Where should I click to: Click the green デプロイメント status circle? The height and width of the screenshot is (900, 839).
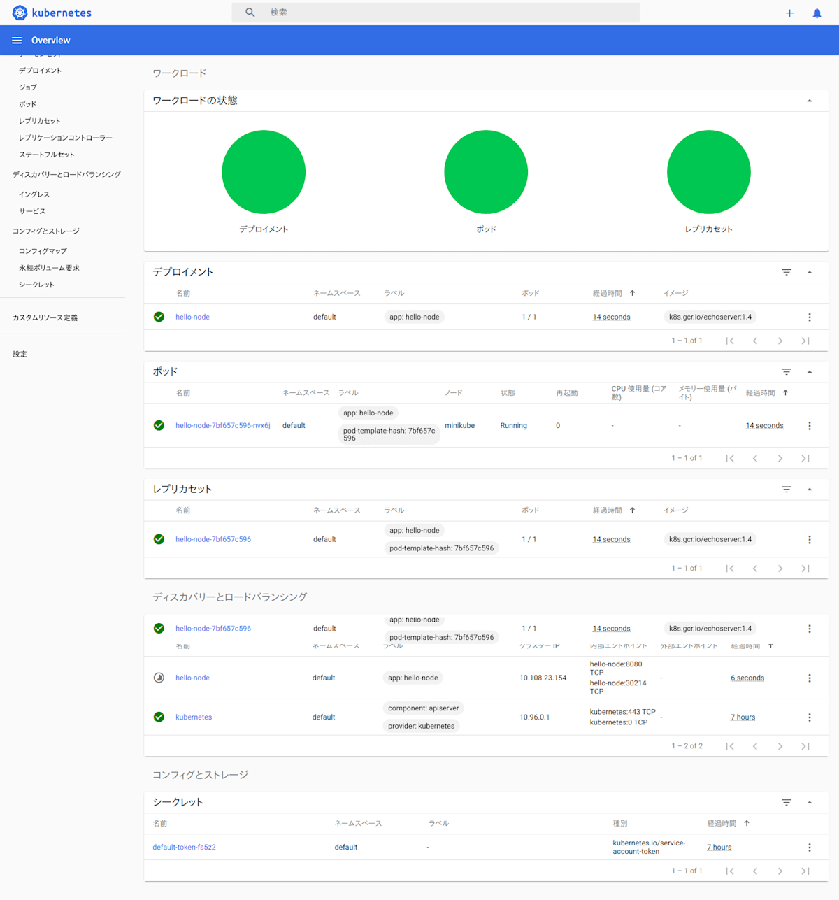pyautogui.click(x=264, y=172)
